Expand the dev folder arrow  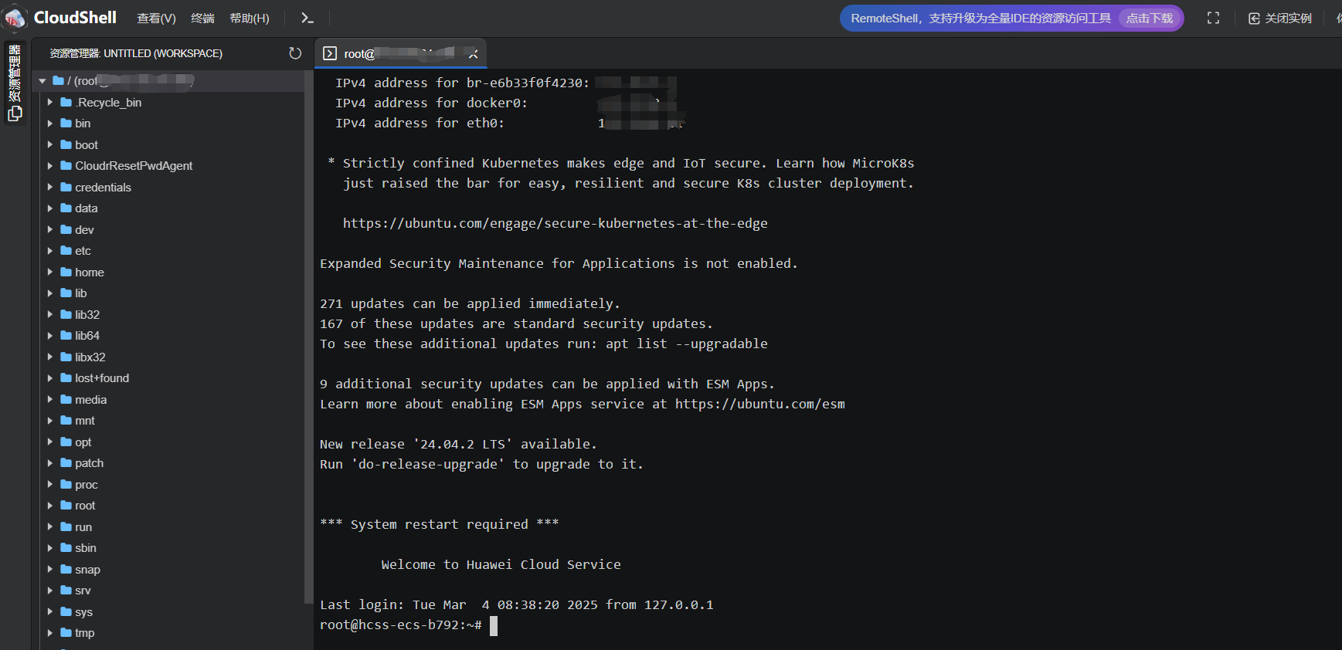point(50,229)
